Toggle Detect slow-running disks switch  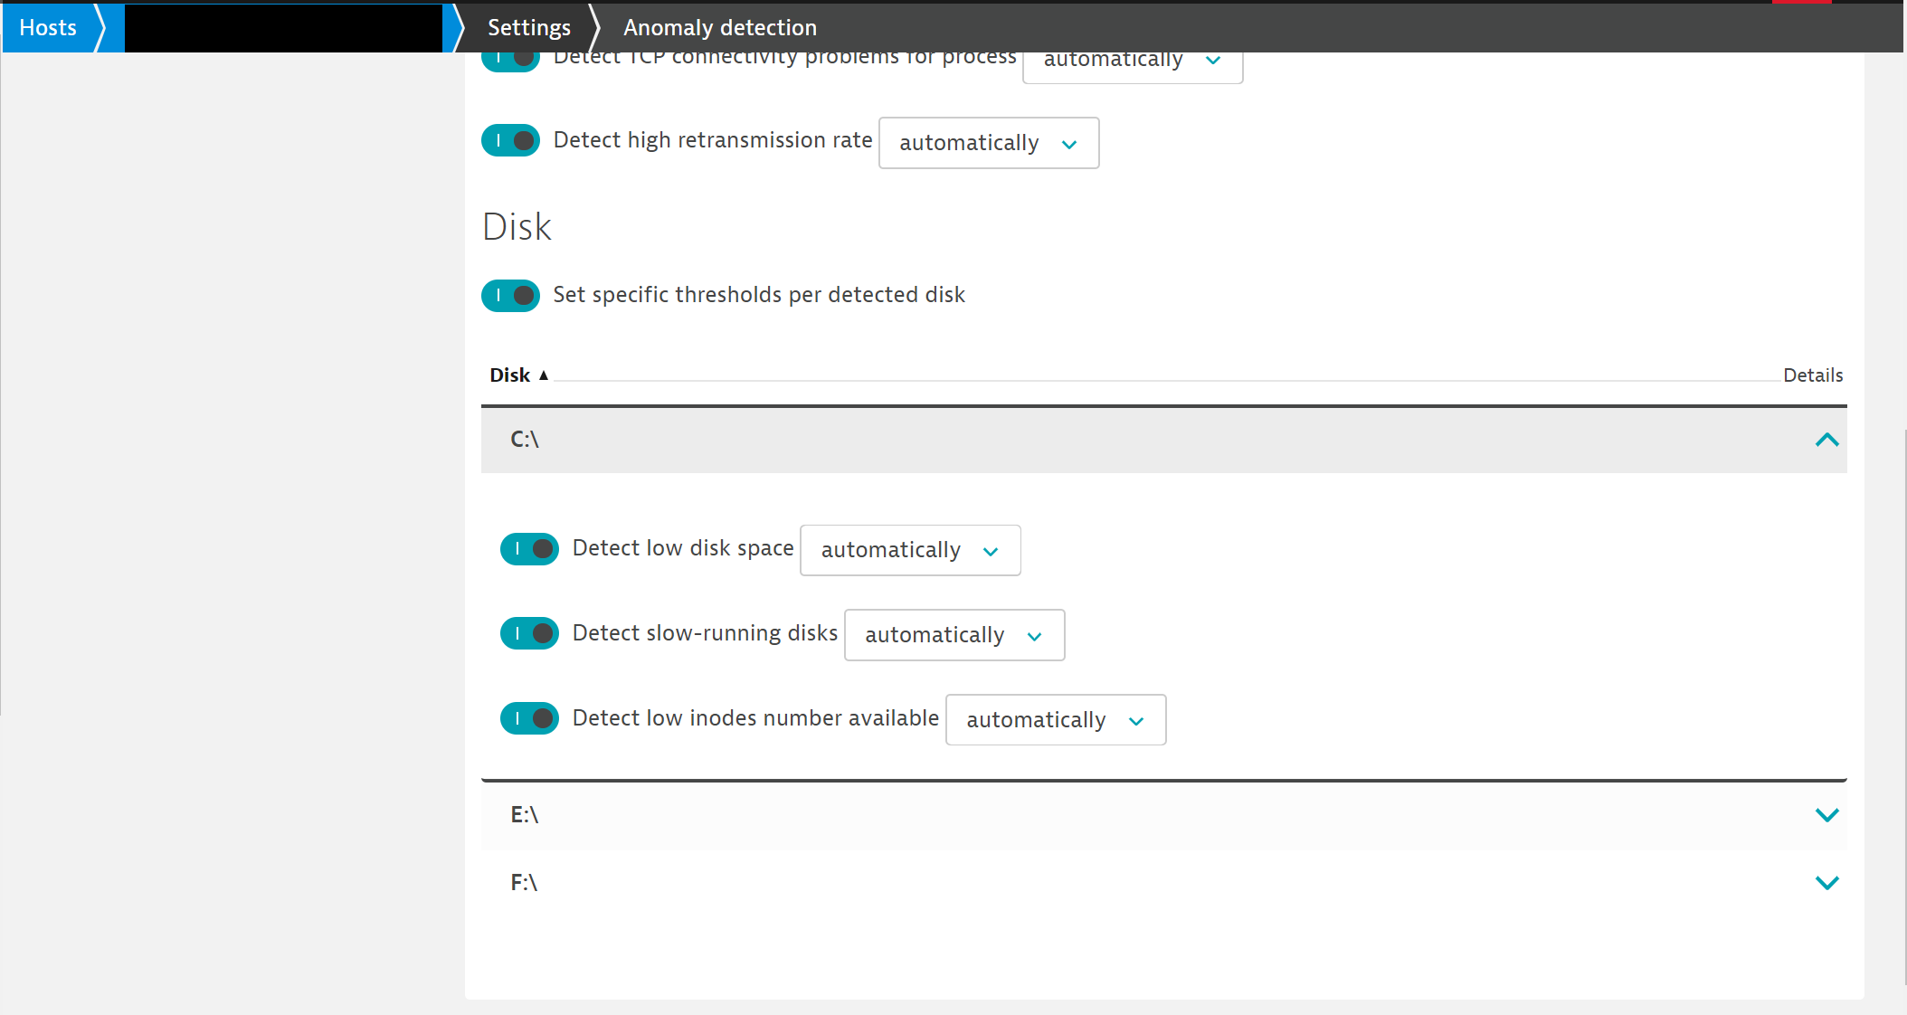(529, 633)
